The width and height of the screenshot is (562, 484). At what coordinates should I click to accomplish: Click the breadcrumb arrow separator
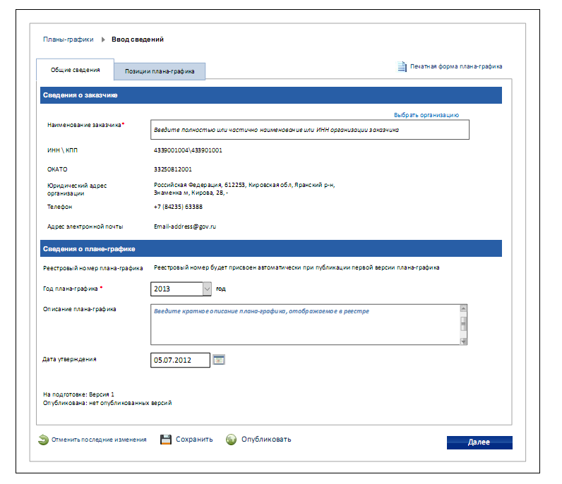pyautogui.click(x=103, y=40)
